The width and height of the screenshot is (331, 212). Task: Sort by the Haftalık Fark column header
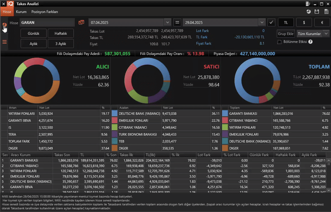pos(287,155)
